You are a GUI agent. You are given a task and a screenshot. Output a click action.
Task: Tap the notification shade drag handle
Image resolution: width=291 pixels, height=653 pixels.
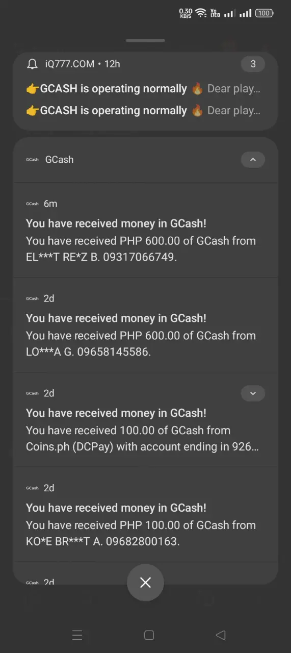click(x=145, y=40)
